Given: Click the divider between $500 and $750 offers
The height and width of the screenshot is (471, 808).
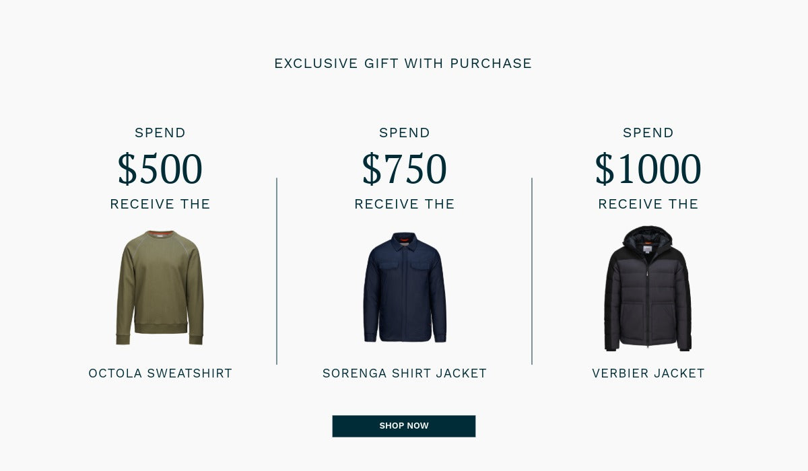Looking at the screenshot, I should (277, 271).
